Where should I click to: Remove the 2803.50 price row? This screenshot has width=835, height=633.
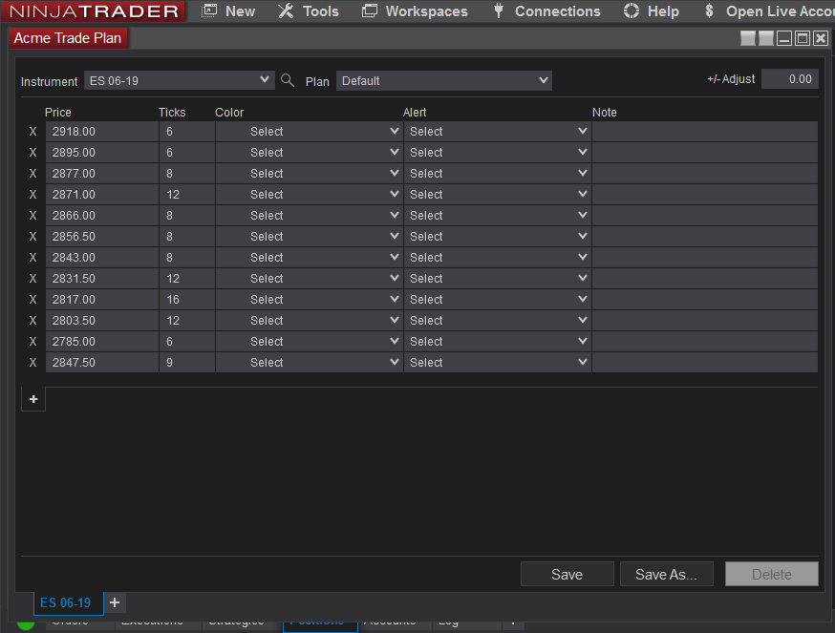point(33,321)
